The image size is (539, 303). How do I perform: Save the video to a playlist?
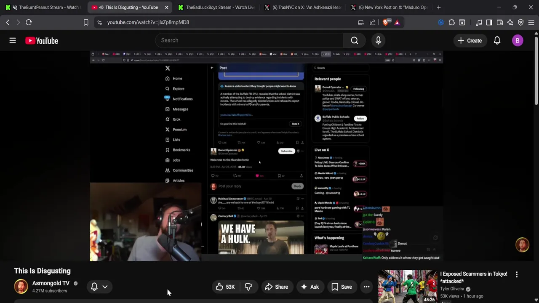[342, 287]
